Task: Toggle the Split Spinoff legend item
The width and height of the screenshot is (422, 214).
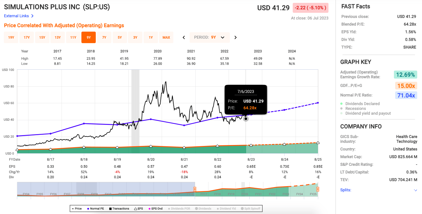Action: [252, 208]
